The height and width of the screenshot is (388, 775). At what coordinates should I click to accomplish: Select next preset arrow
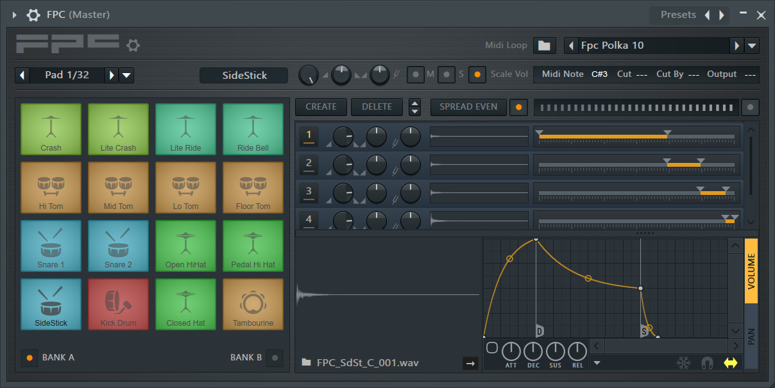point(722,15)
